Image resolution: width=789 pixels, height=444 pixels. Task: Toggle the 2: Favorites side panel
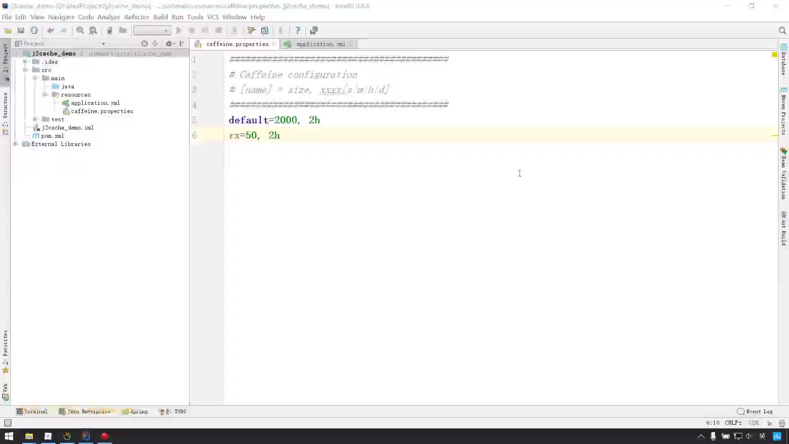(x=5, y=351)
